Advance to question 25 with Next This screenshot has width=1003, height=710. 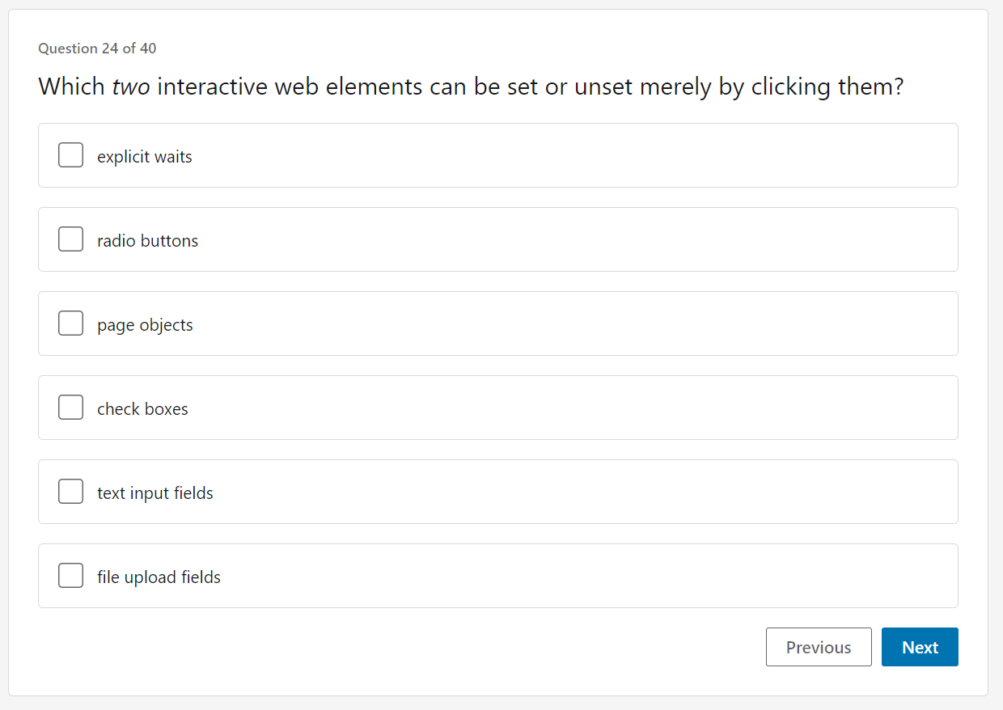coord(920,647)
